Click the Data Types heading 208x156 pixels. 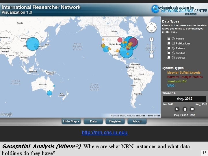point(171,21)
